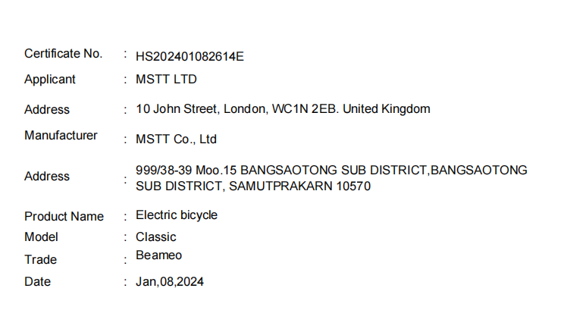Click the Address label under Manufacturer
This screenshot has height=332, width=564.
(x=47, y=177)
